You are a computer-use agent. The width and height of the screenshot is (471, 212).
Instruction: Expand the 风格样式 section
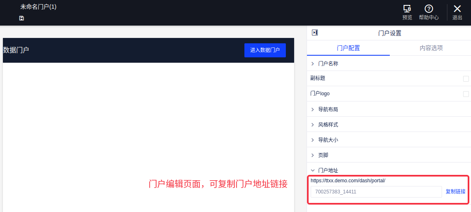coord(313,125)
